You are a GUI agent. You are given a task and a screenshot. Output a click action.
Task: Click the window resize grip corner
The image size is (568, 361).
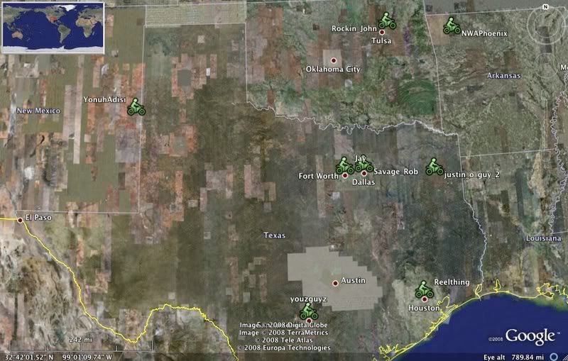pyautogui.click(x=564, y=357)
